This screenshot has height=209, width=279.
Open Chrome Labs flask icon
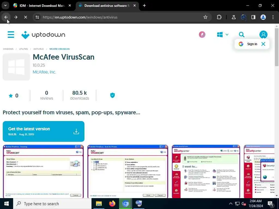233,17
